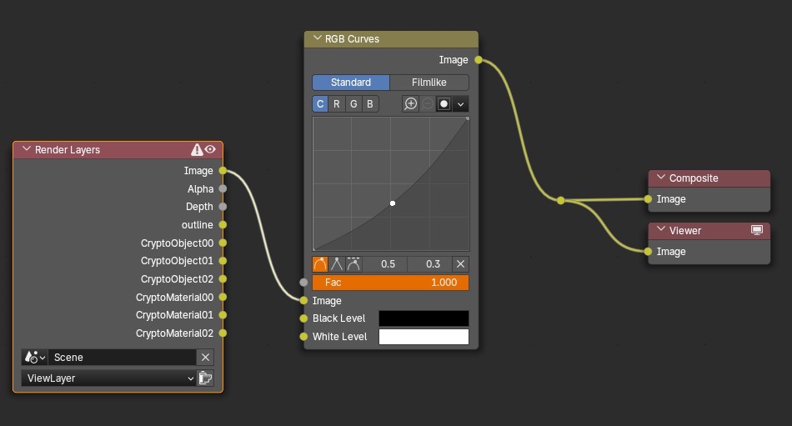Screen dimensions: 792x426
Task: Click the CryptoMaterial02 output socket
Action: pyautogui.click(x=223, y=333)
